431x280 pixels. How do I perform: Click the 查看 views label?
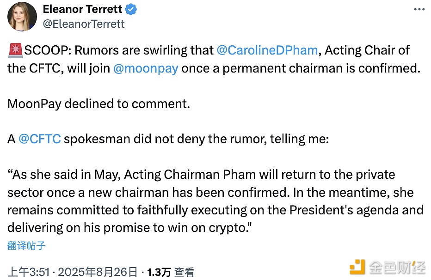pyautogui.click(x=185, y=272)
